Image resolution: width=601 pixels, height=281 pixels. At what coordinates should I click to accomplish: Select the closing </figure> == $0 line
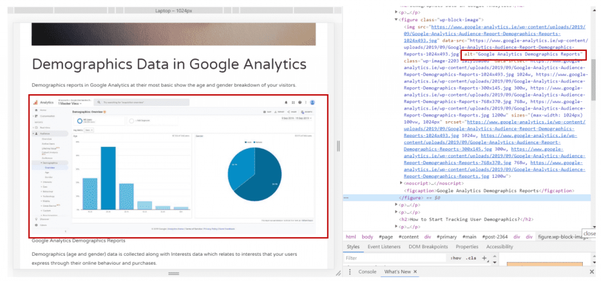click(467, 198)
